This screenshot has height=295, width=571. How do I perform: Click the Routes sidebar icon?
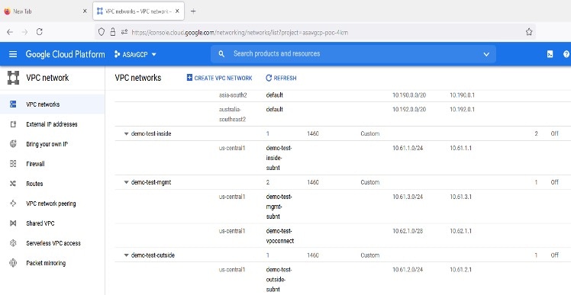point(13,184)
